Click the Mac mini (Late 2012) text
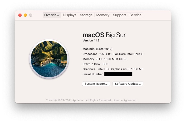This screenshot has height=123, width=186. (98, 49)
